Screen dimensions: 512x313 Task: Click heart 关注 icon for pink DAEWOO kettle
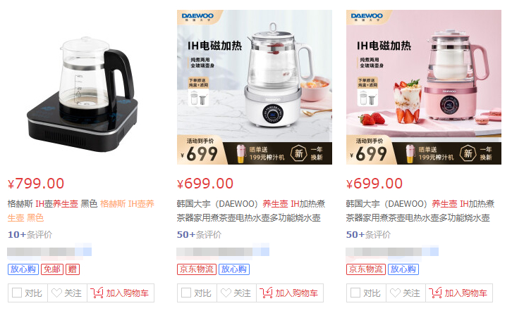395,293
